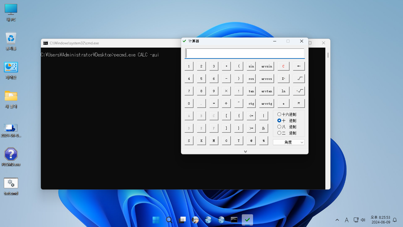Click the equals = button
403x227 pixels.
tap(214, 103)
